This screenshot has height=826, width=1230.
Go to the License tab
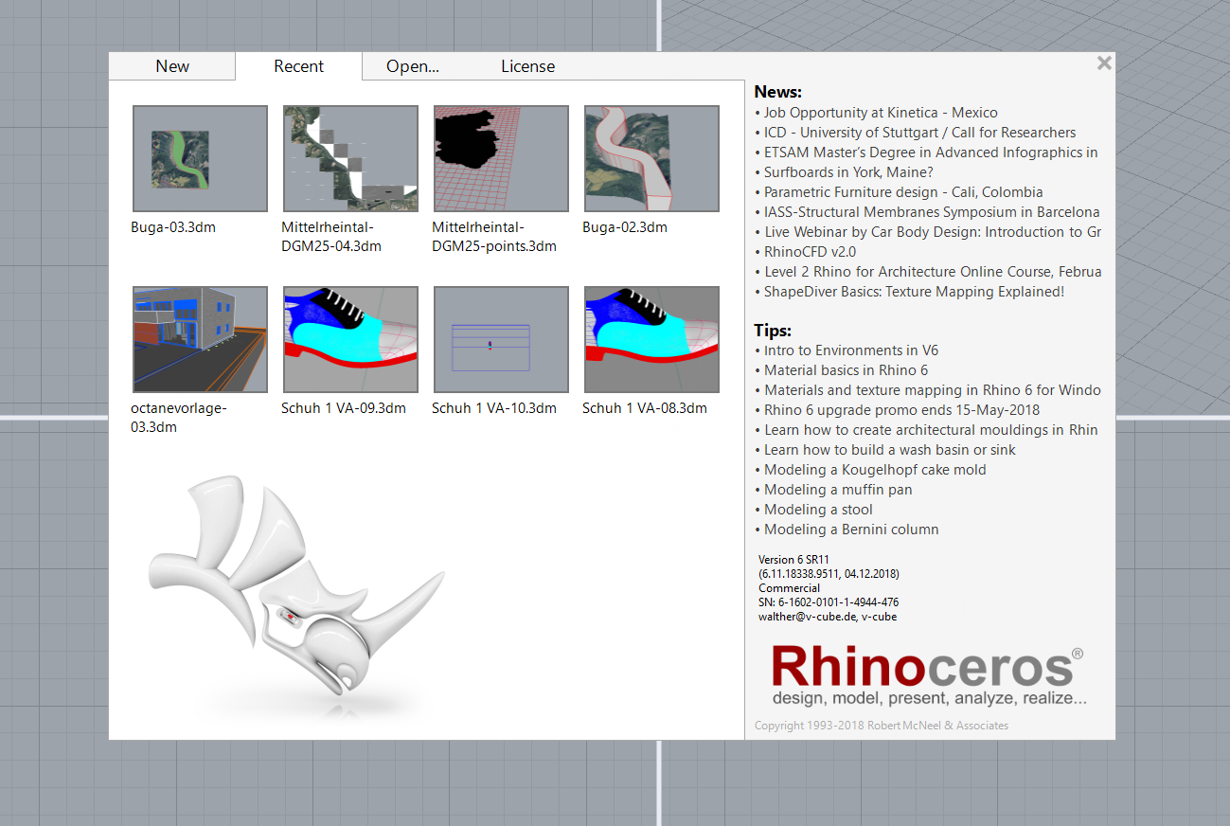point(528,66)
